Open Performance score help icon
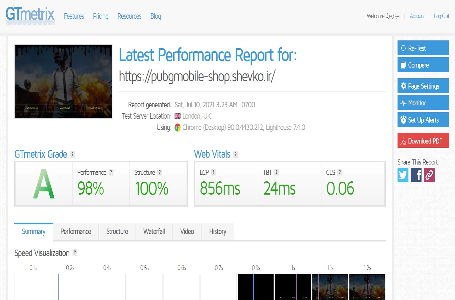Viewport: 455px width, 300px height. [111, 172]
